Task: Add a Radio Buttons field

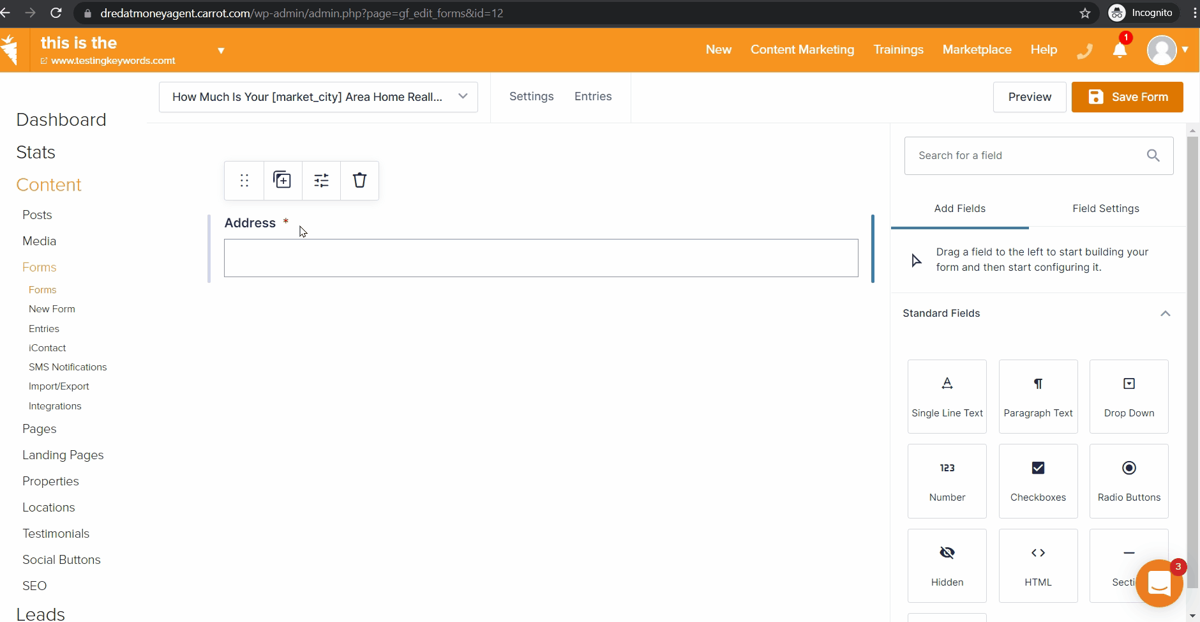Action: pyautogui.click(x=1129, y=481)
